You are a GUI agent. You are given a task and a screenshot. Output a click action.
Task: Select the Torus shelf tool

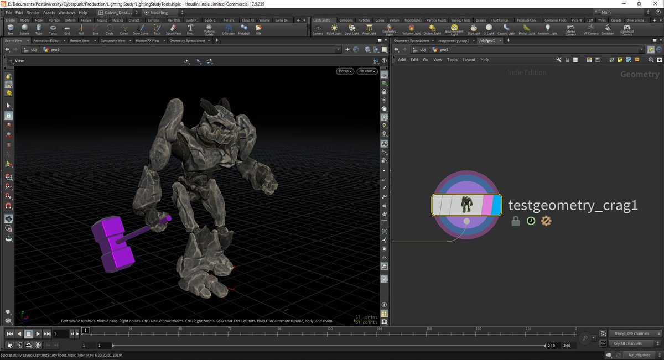tap(53, 29)
